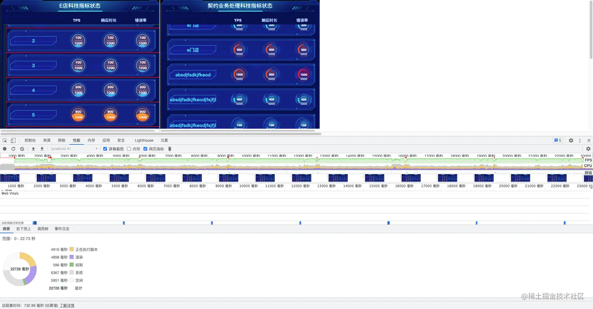The height and width of the screenshot is (309, 593).
Task: Click row label 4 in E店 panel
Action: point(33,90)
